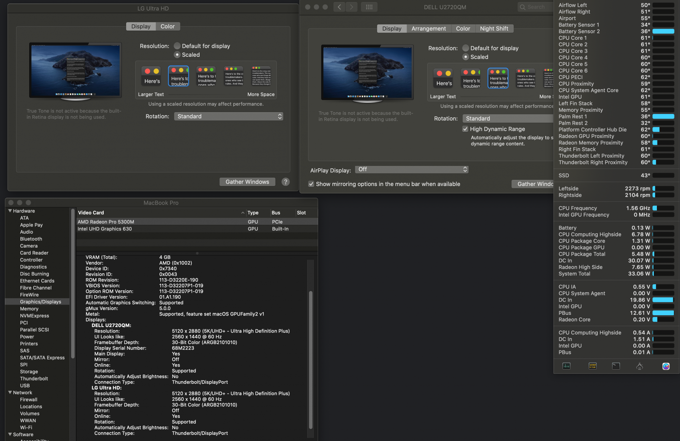The image size is (680, 441).
Task: Choose the More Space resolution option
Action: click(261, 76)
